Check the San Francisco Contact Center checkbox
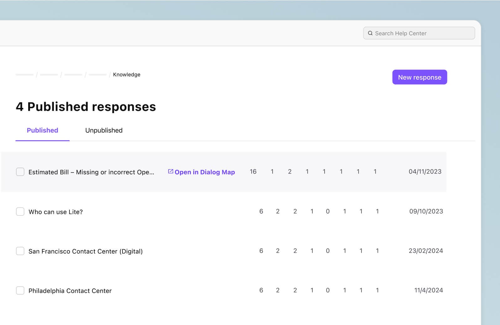This screenshot has height=325, width=500. tap(20, 251)
